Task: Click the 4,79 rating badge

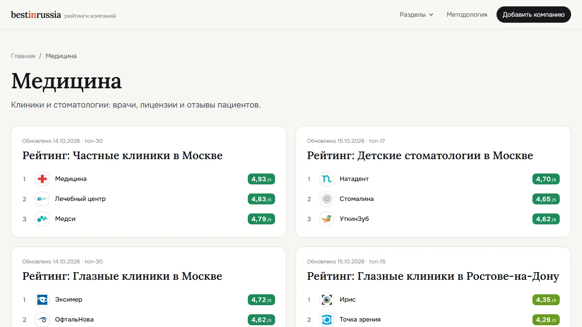Action: (261, 219)
